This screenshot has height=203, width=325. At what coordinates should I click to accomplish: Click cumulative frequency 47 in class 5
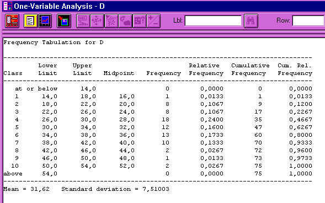(258, 127)
